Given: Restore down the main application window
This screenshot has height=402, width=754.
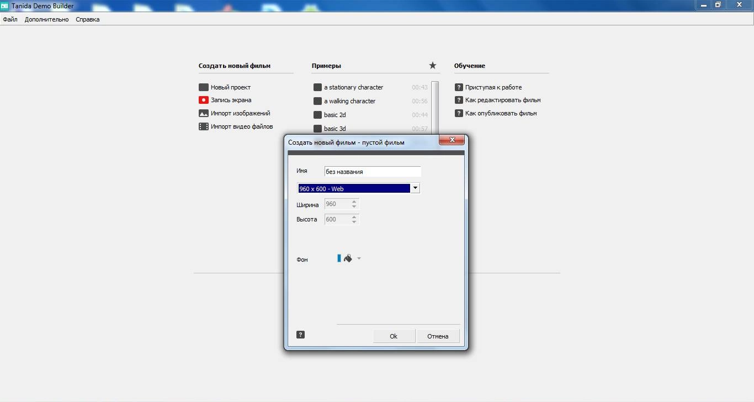Looking at the screenshot, I should pos(718,4).
